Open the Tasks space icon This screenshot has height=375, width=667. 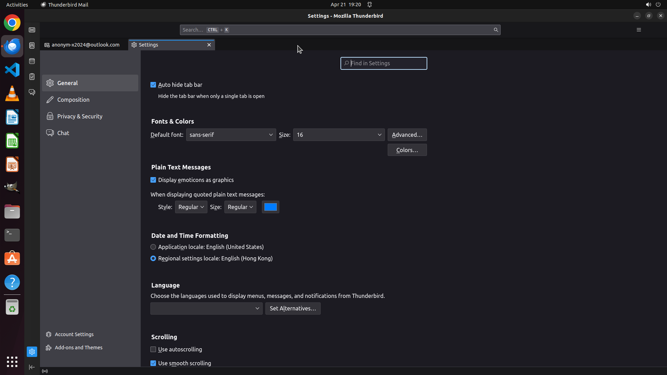32,77
